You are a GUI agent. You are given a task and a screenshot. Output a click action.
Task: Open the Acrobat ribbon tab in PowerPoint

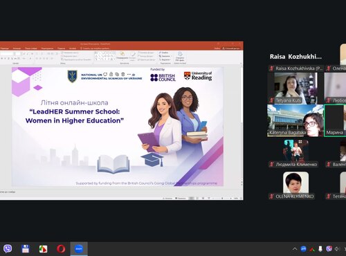(x=73, y=48)
